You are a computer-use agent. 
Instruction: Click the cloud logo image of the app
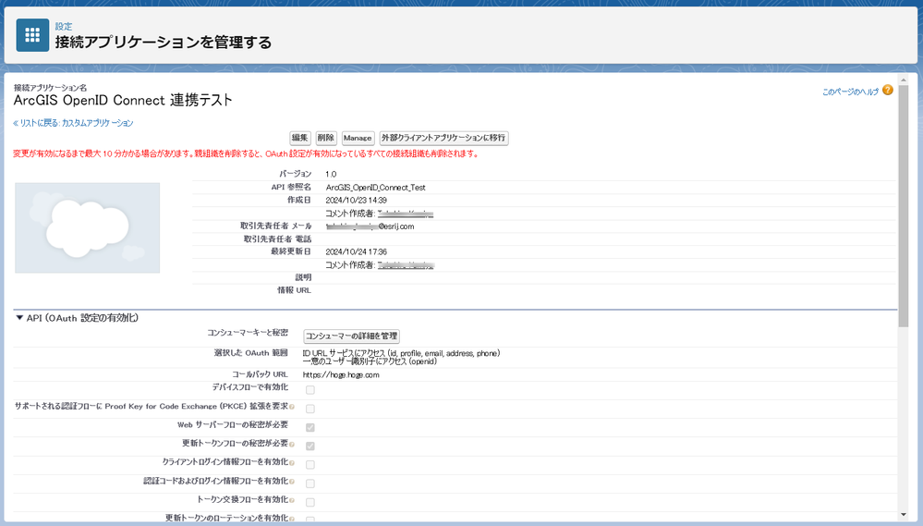pos(87,228)
